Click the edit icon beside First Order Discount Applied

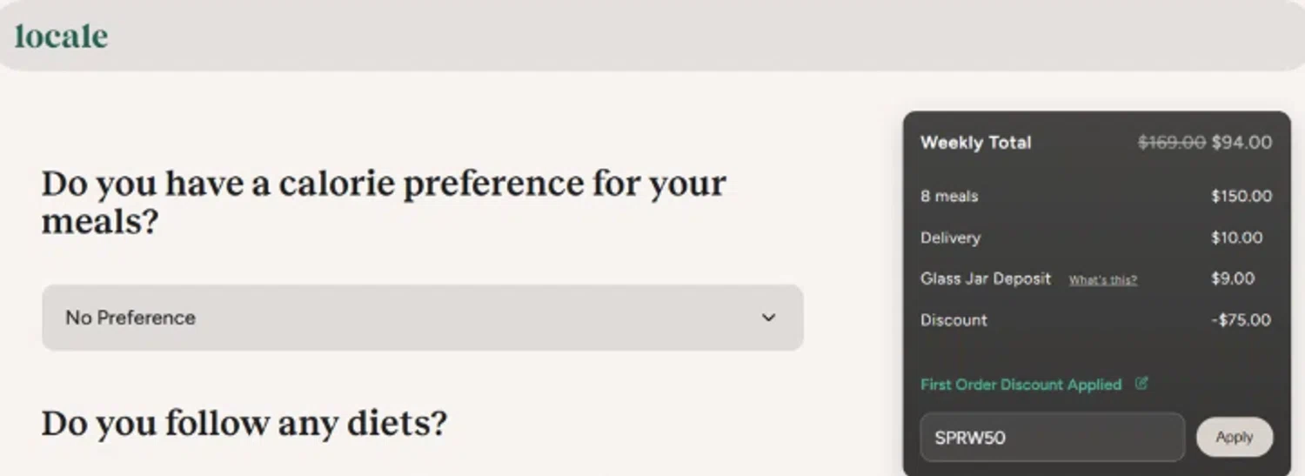(x=1141, y=383)
